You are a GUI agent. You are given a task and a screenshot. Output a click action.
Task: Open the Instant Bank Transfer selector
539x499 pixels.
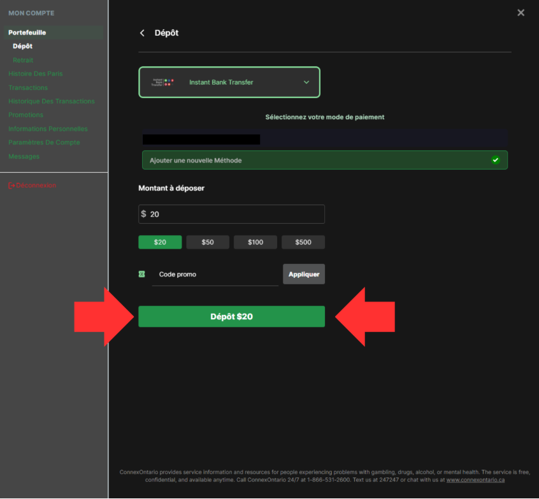point(229,82)
